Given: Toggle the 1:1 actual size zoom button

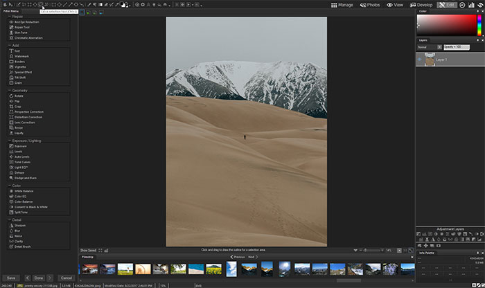Looking at the screenshot, I should coord(405,251).
